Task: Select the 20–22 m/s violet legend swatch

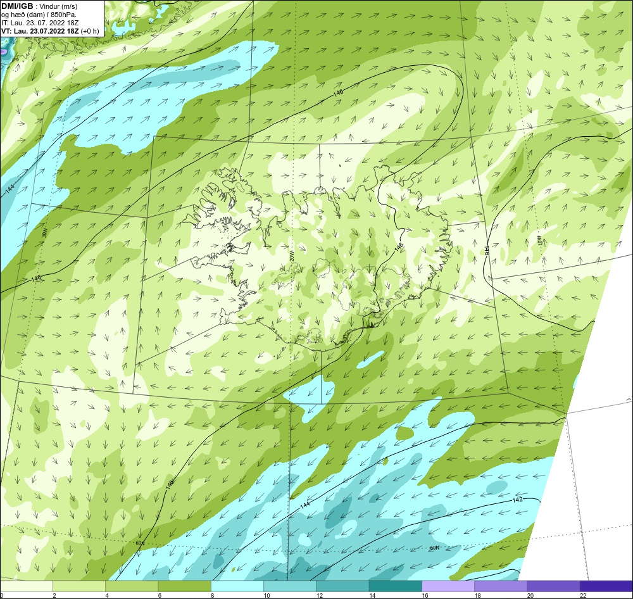Action: (553, 586)
